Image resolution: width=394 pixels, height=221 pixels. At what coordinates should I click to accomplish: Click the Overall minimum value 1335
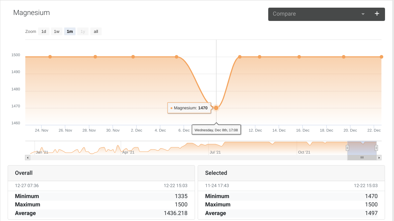pyautogui.click(x=181, y=196)
